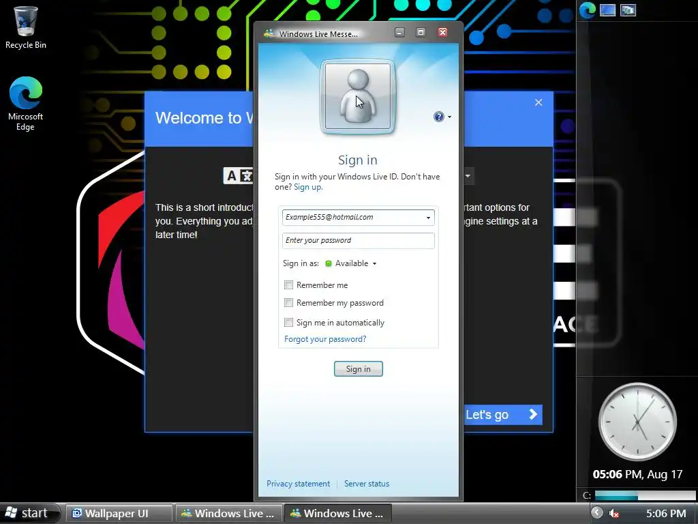Enable the Remember me checkbox
The image size is (698, 524).
tap(288, 285)
